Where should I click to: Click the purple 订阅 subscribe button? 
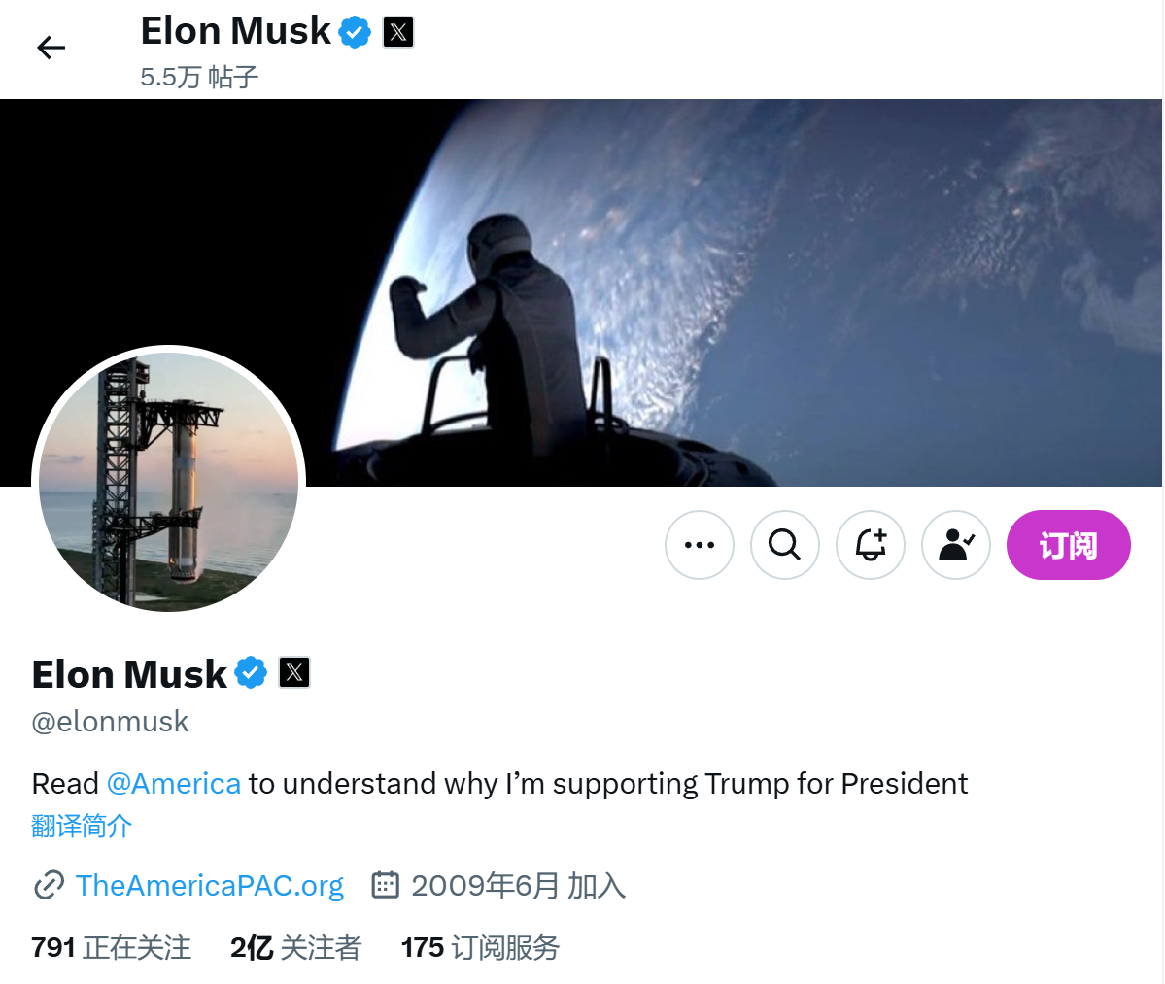[x=1068, y=545]
